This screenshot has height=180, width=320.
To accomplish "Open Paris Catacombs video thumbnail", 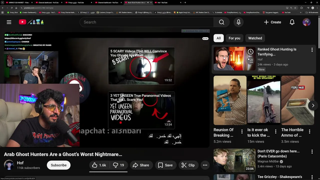I will coord(234,160).
